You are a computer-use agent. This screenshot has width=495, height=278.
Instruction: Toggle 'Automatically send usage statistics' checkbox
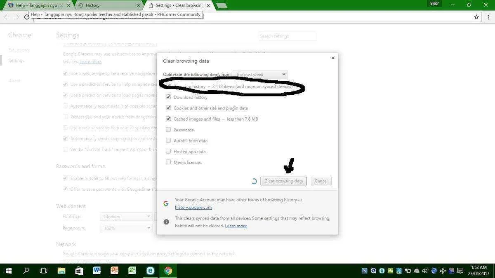[x=65, y=138]
